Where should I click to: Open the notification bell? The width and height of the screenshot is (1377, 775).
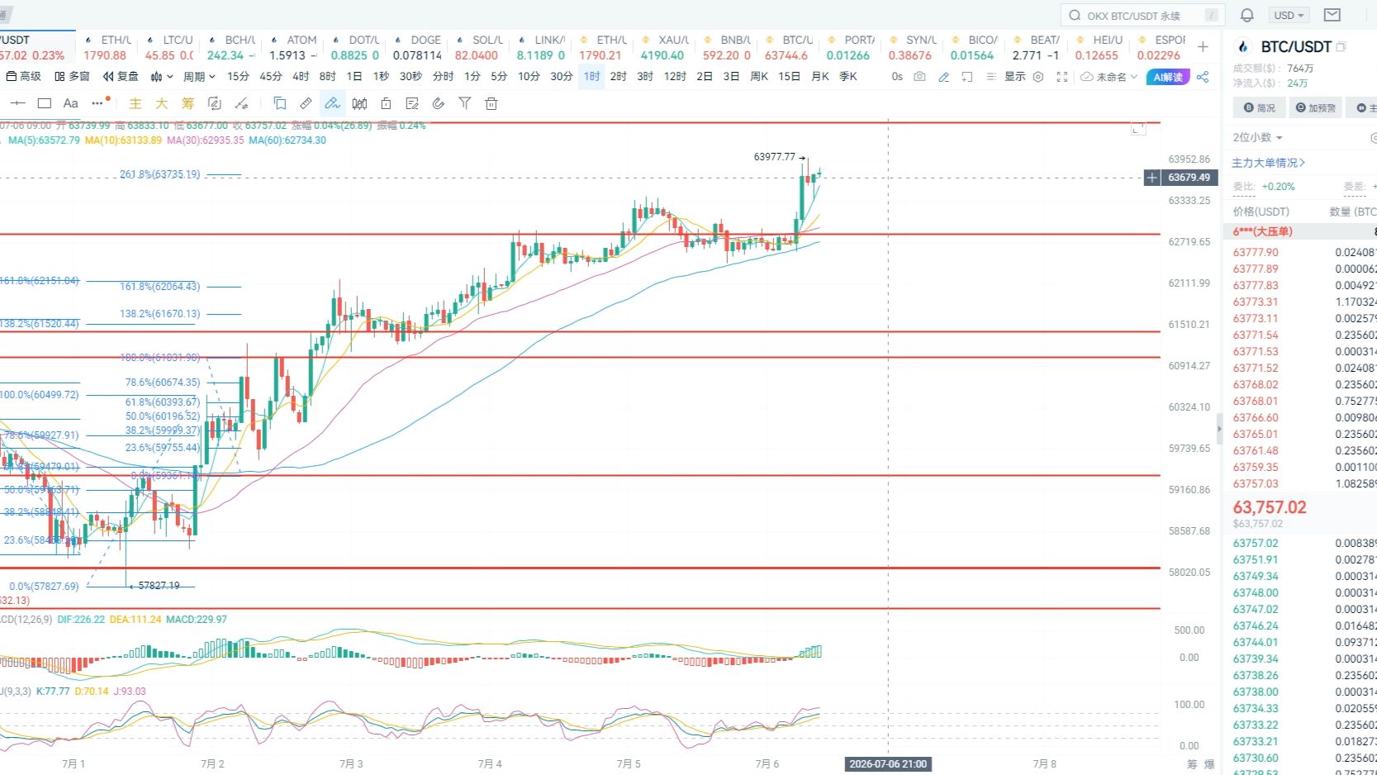(x=1247, y=15)
